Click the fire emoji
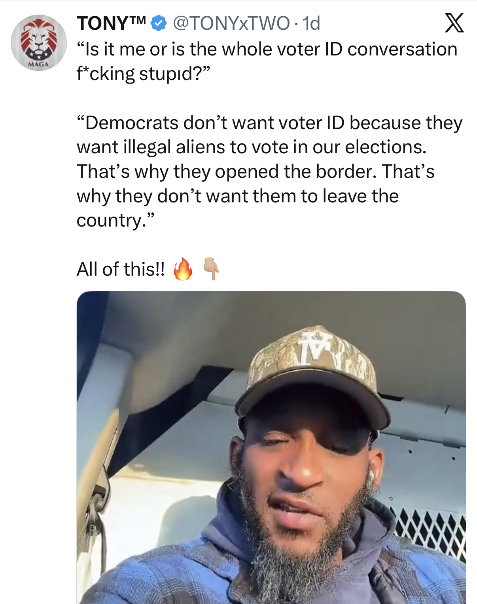Screen dimensions: 477x604 pos(183,269)
